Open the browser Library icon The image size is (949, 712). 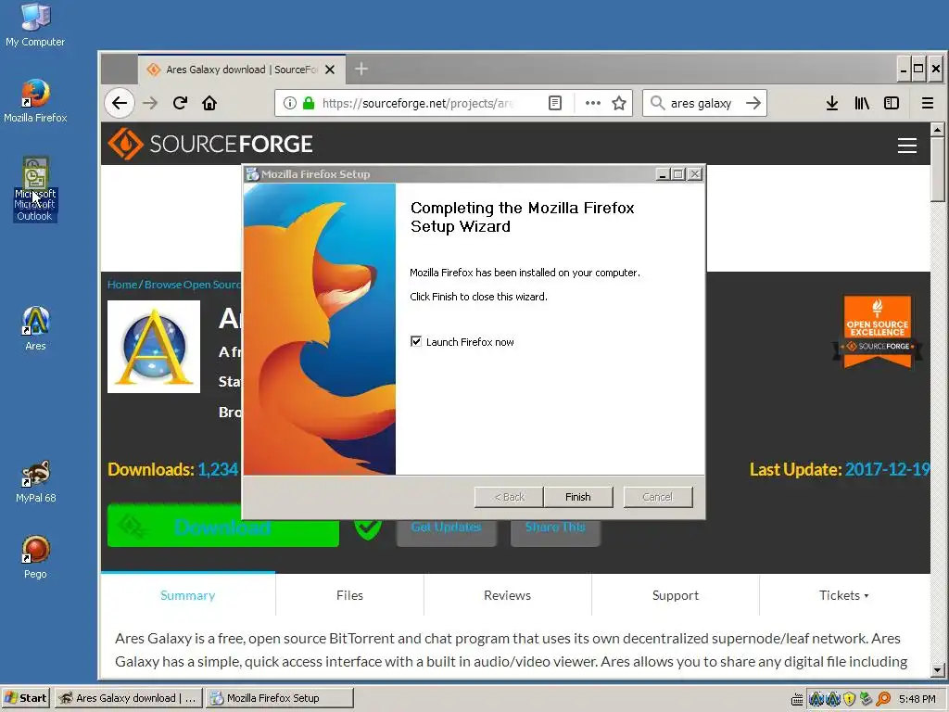point(862,103)
